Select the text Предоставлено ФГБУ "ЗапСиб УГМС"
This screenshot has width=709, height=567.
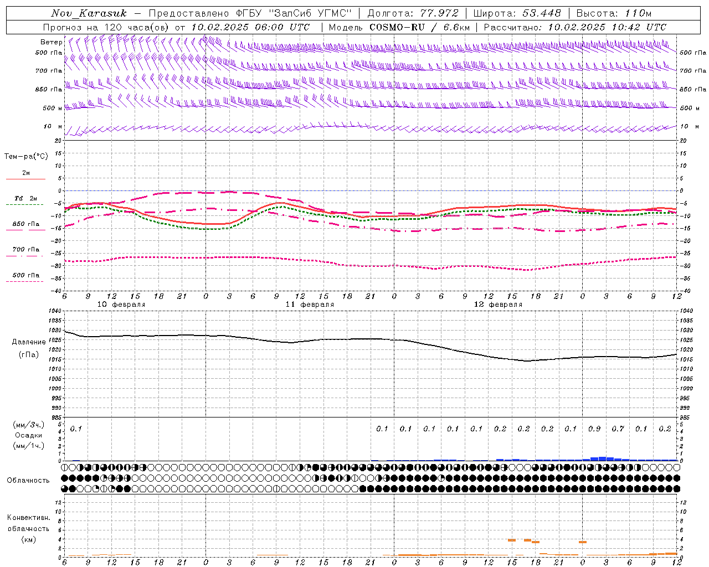(250, 13)
